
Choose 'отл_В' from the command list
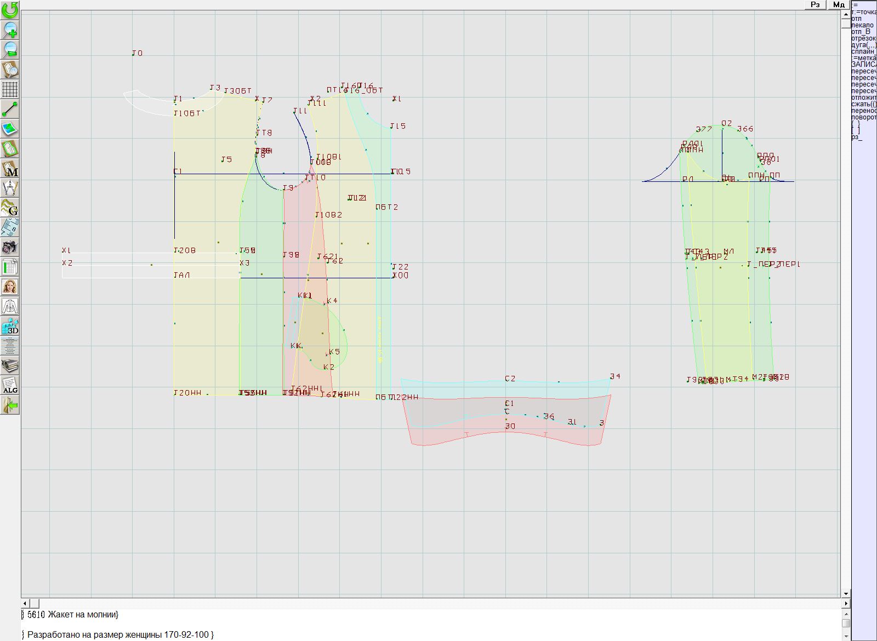pos(861,32)
